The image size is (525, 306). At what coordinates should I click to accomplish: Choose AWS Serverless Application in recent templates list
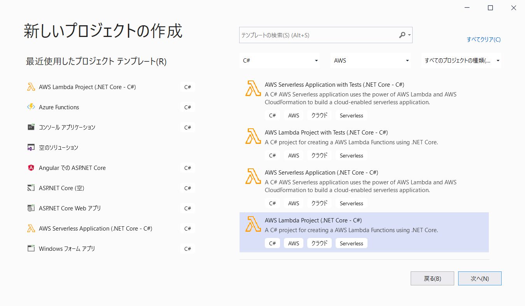point(96,229)
